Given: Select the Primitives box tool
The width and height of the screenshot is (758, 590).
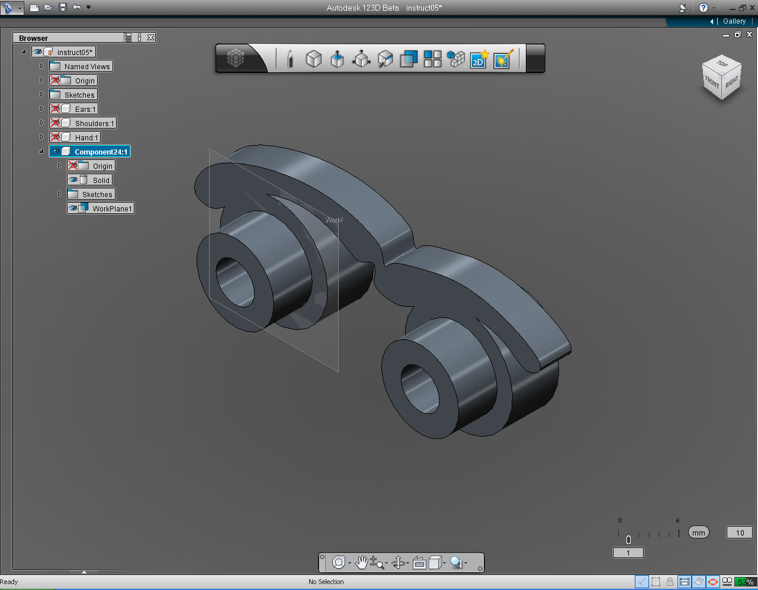Looking at the screenshot, I should [314, 59].
